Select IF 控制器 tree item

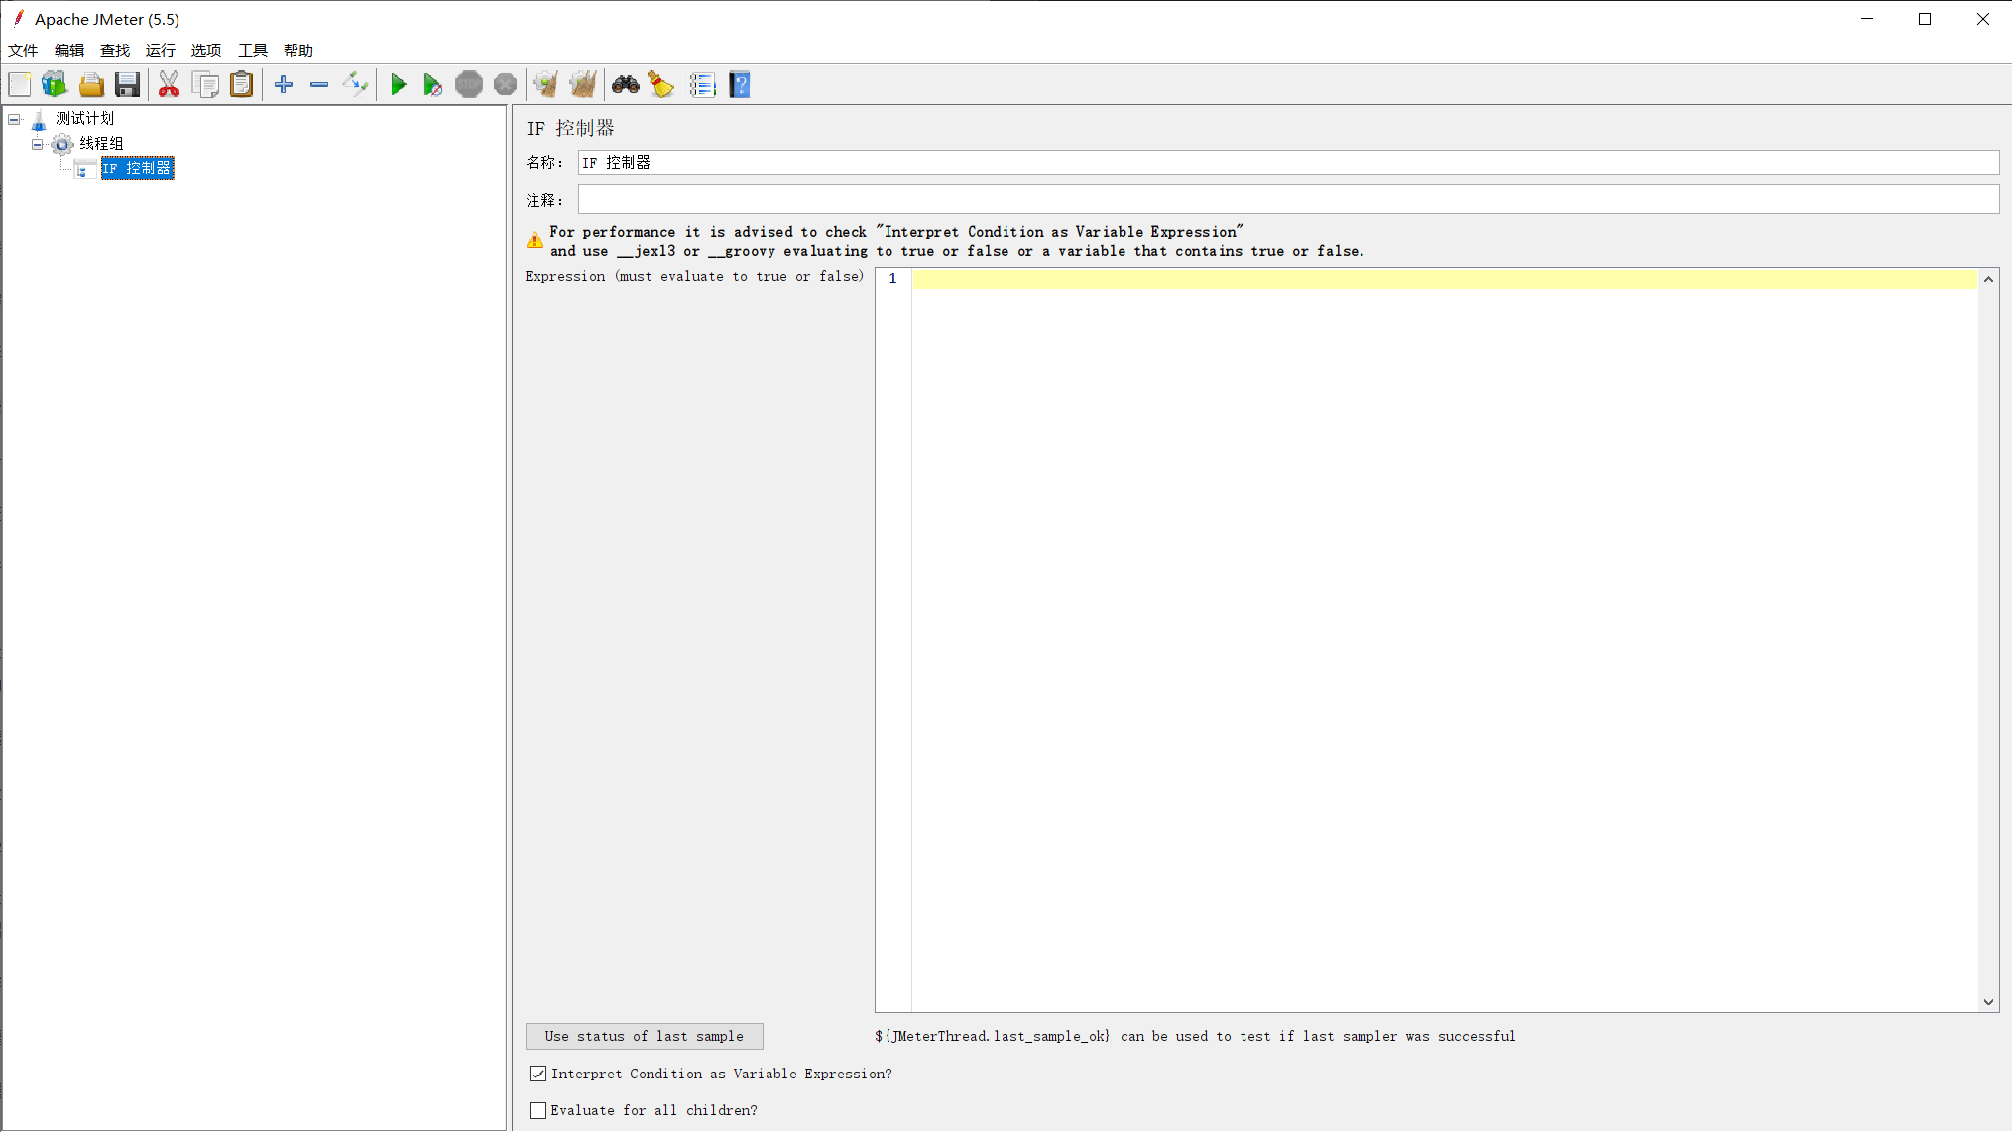click(137, 169)
